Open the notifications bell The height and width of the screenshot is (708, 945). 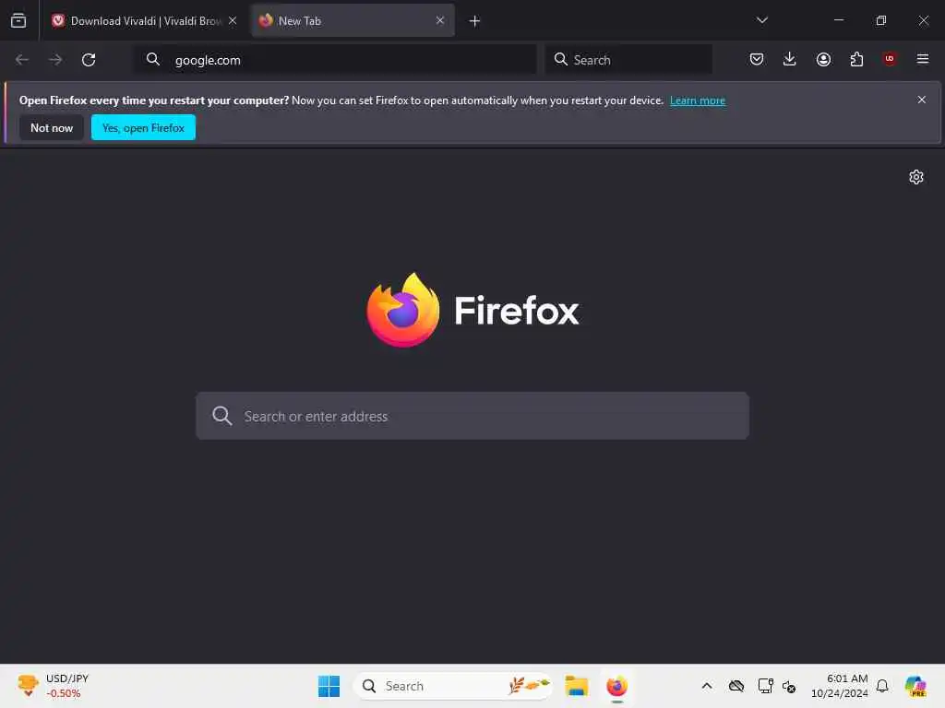pos(882,686)
